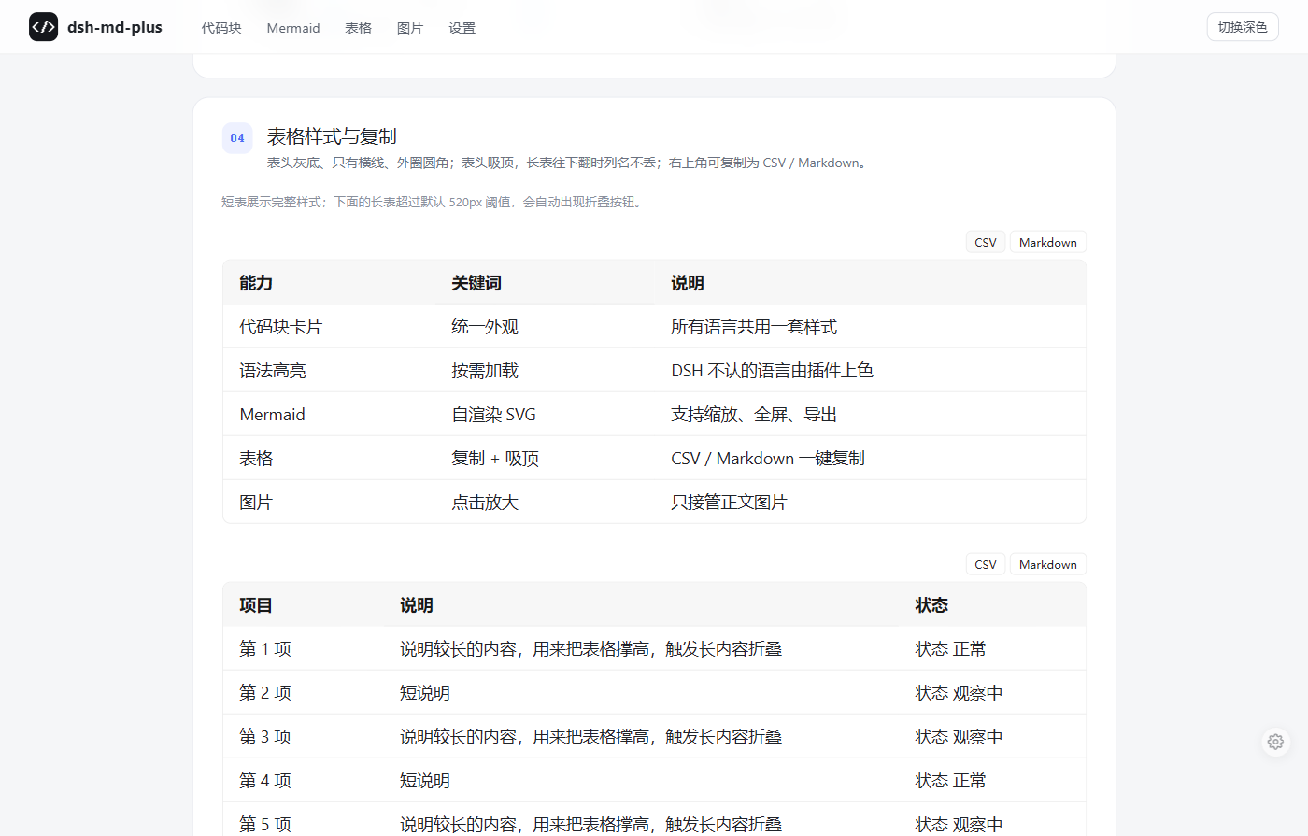The image size is (1308, 836).
Task: Open the floating settings gear icon
Action: tap(1275, 742)
